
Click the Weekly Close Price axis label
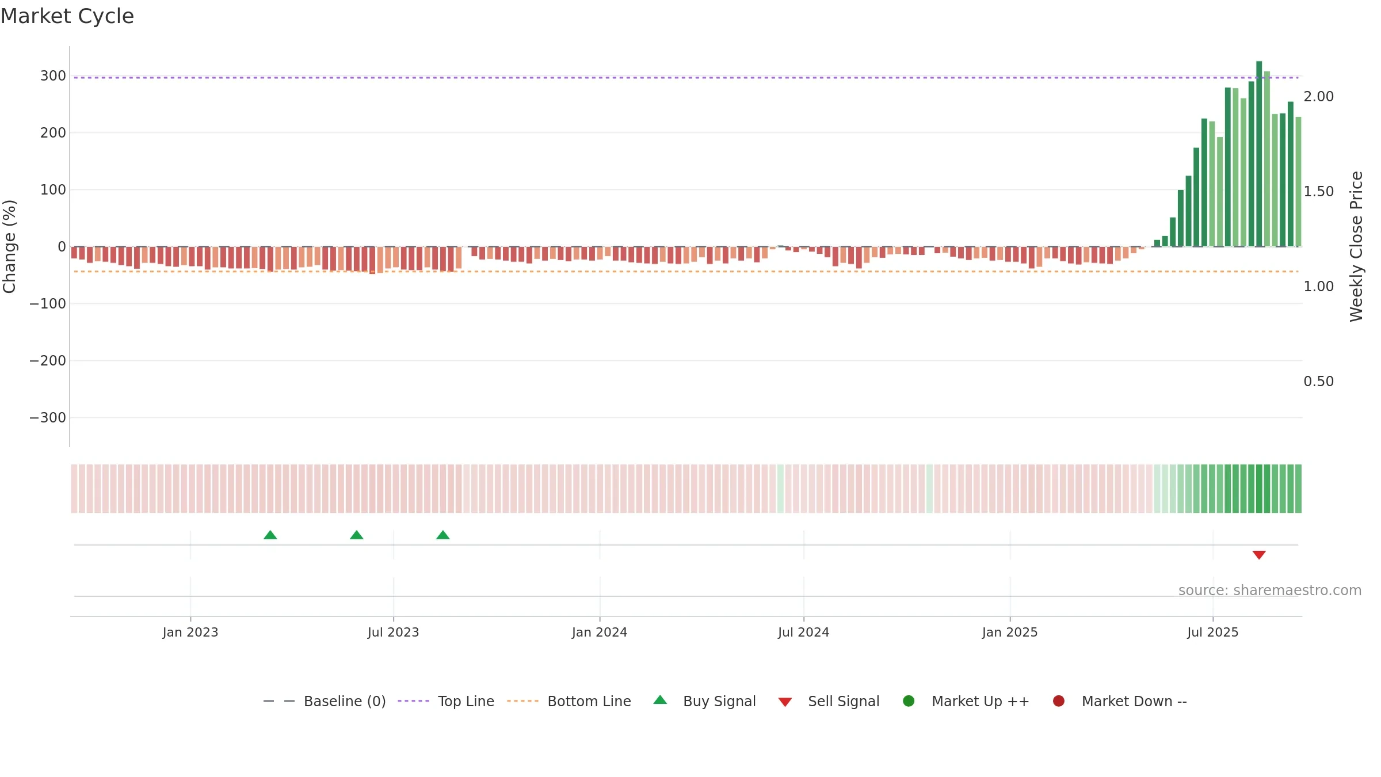pyautogui.click(x=1356, y=246)
